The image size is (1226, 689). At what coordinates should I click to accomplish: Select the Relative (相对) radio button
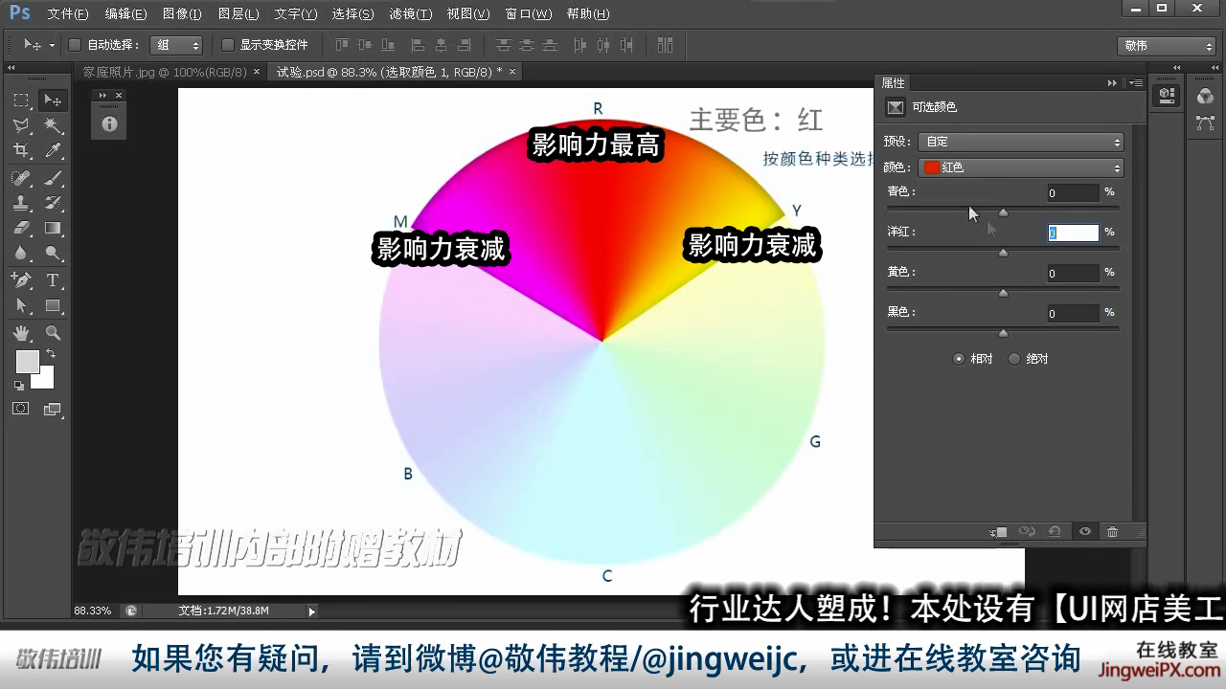(959, 359)
